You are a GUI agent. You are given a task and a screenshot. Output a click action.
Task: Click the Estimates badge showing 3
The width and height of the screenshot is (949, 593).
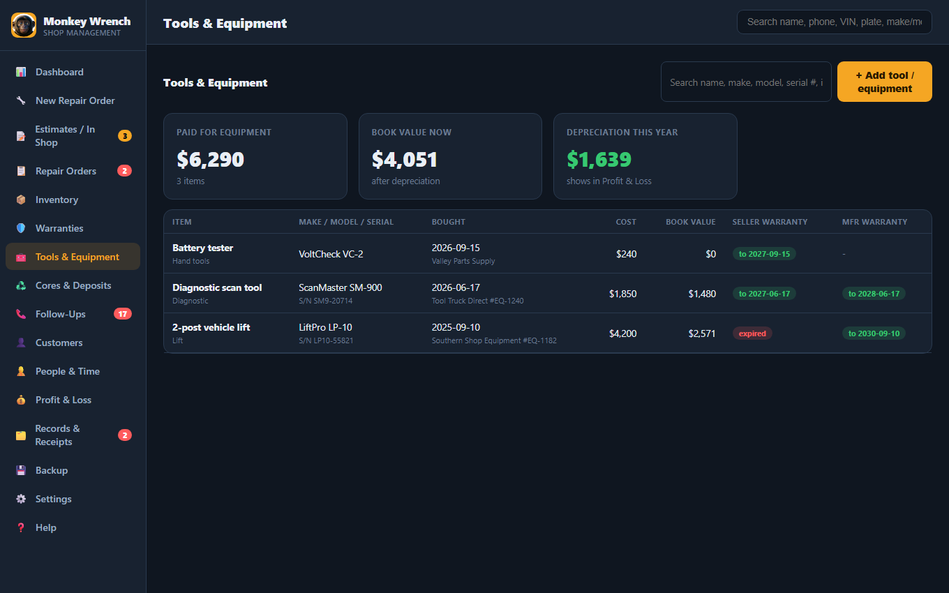tap(125, 136)
